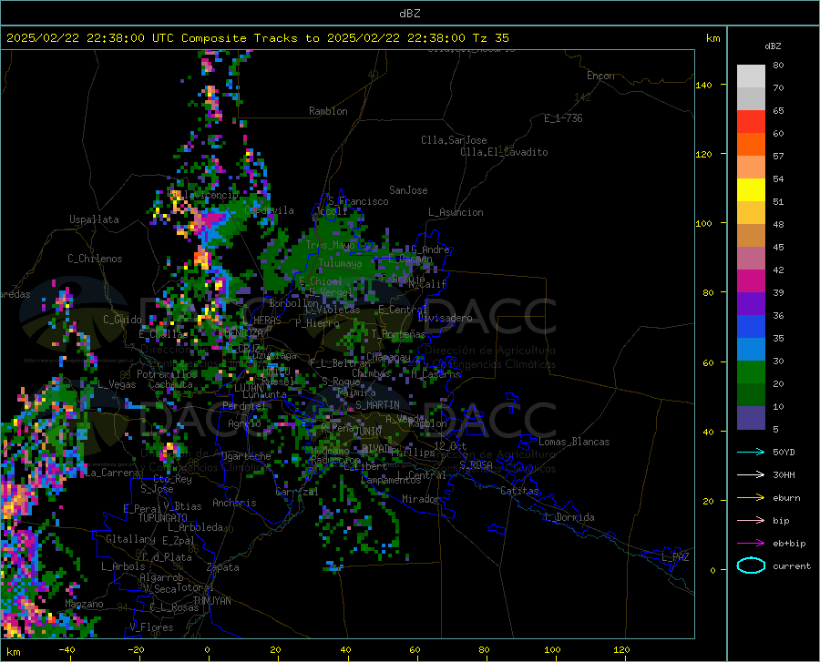Click the 35 dBZ blue color swatch
Image resolution: width=820 pixels, height=662 pixels.
point(751,350)
